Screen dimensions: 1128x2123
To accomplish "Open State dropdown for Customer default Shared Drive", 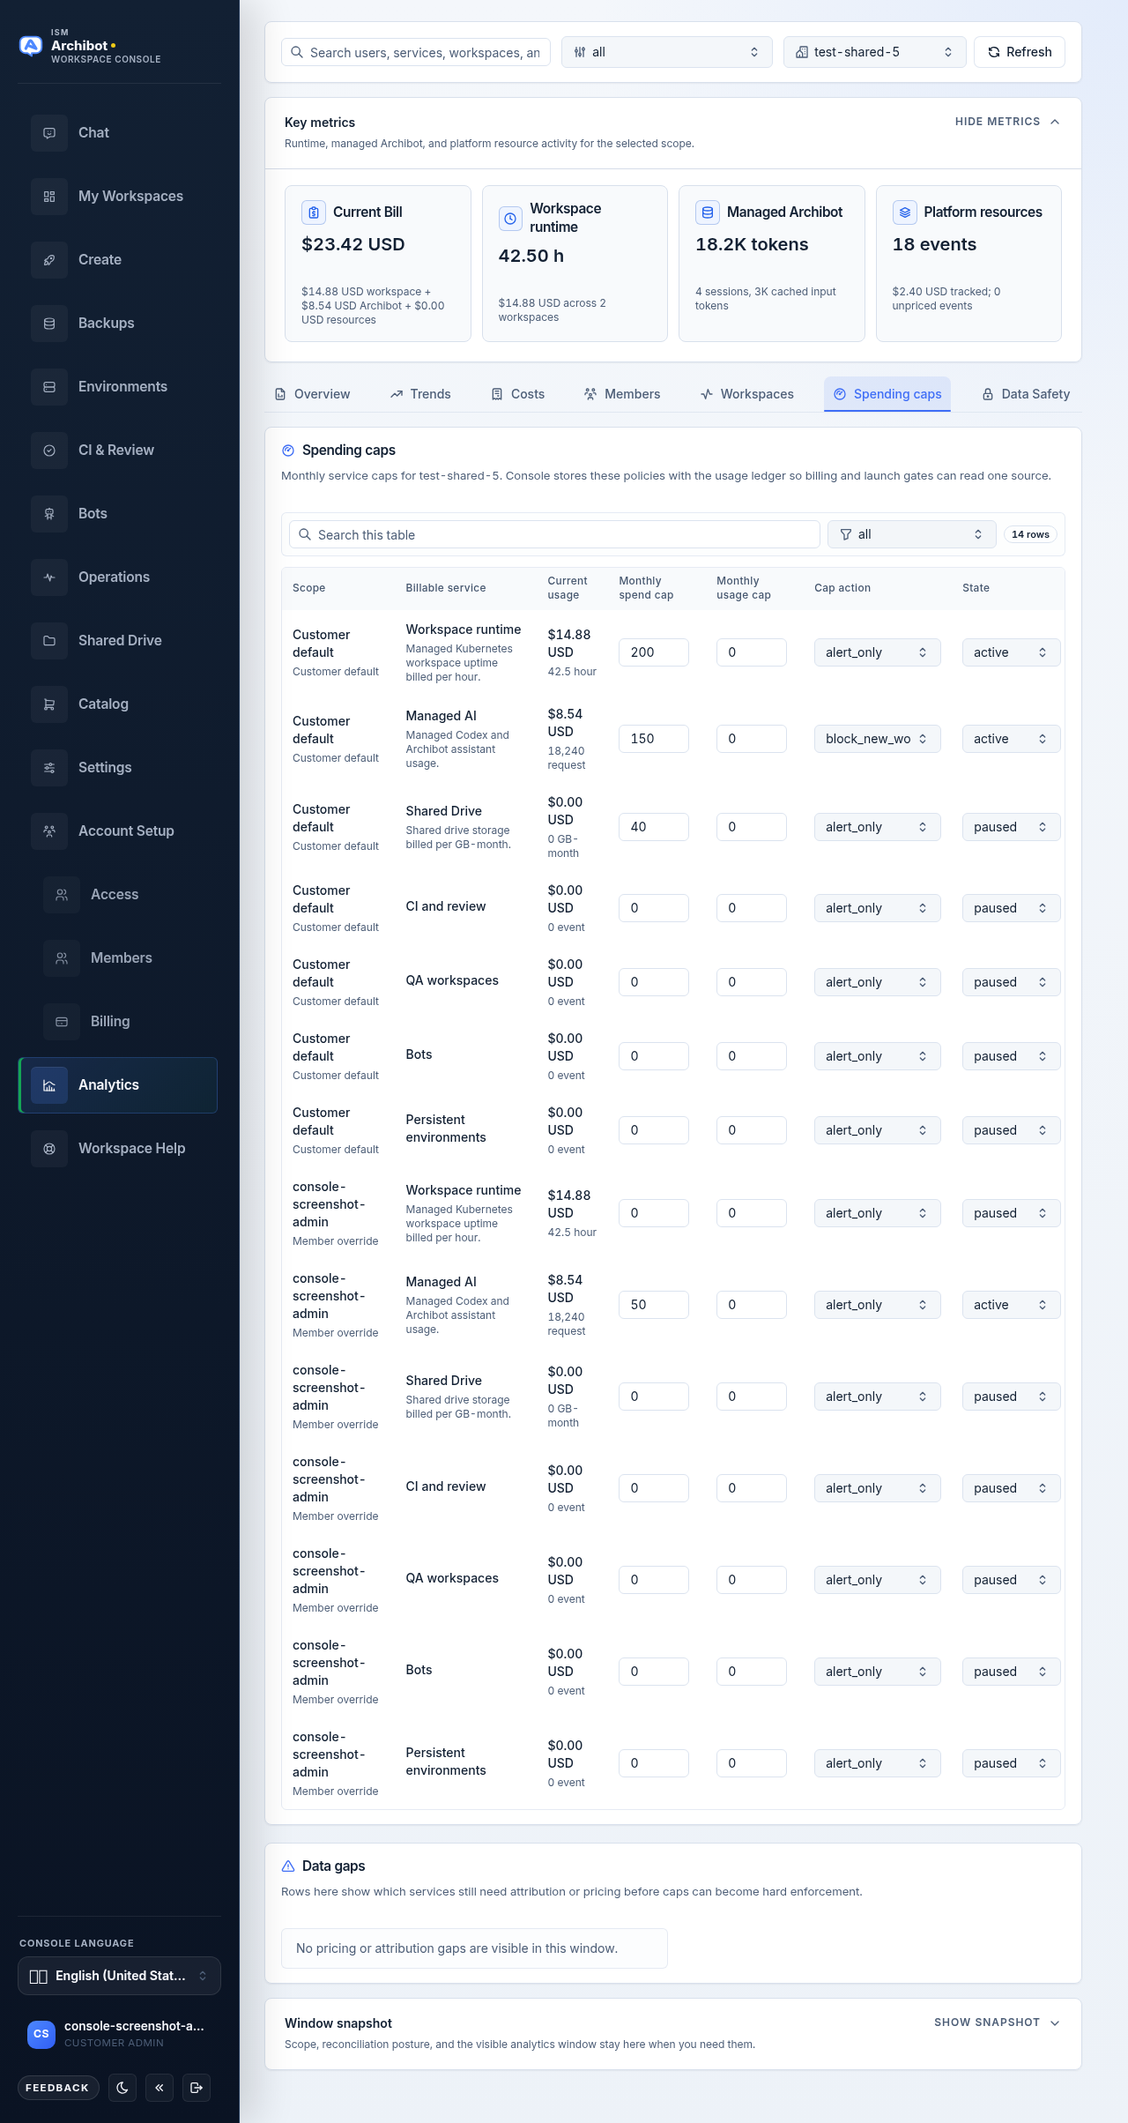I will click(x=1011, y=827).
